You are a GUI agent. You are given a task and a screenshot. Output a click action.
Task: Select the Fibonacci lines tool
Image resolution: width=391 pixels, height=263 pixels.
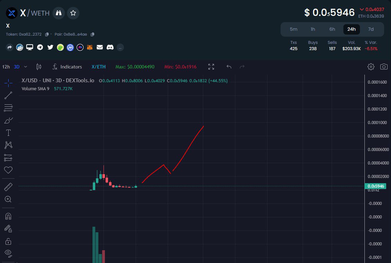point(8,108)
